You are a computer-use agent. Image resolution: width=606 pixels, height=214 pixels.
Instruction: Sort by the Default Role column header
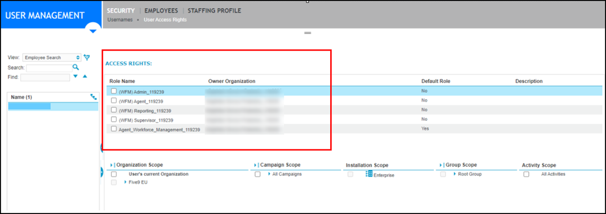[x=436, y=81]
